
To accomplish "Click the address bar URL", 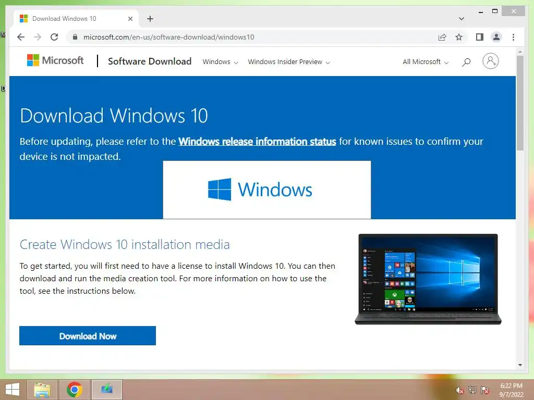I will pos(168,37).
